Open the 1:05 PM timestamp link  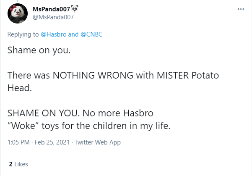click(18, 142)
